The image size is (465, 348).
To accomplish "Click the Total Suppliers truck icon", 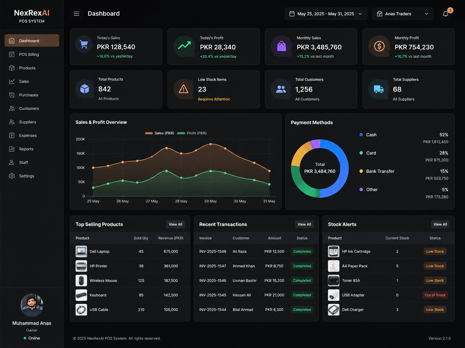I will (x=379, y=89).
